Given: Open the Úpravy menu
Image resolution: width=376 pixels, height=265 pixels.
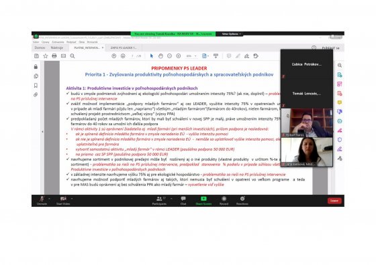Looking at the screenshot, I should 46,41.
